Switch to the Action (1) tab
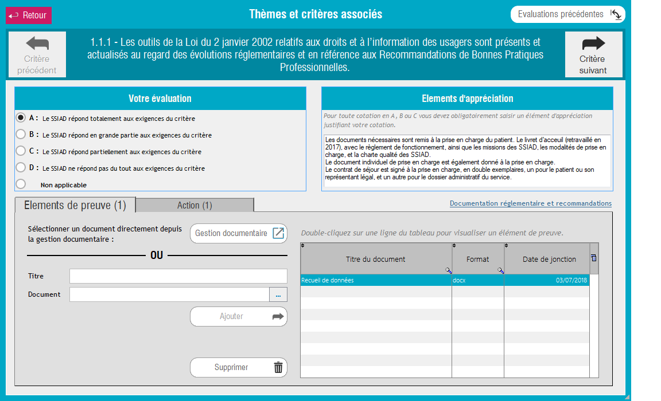 pos(195,205)
